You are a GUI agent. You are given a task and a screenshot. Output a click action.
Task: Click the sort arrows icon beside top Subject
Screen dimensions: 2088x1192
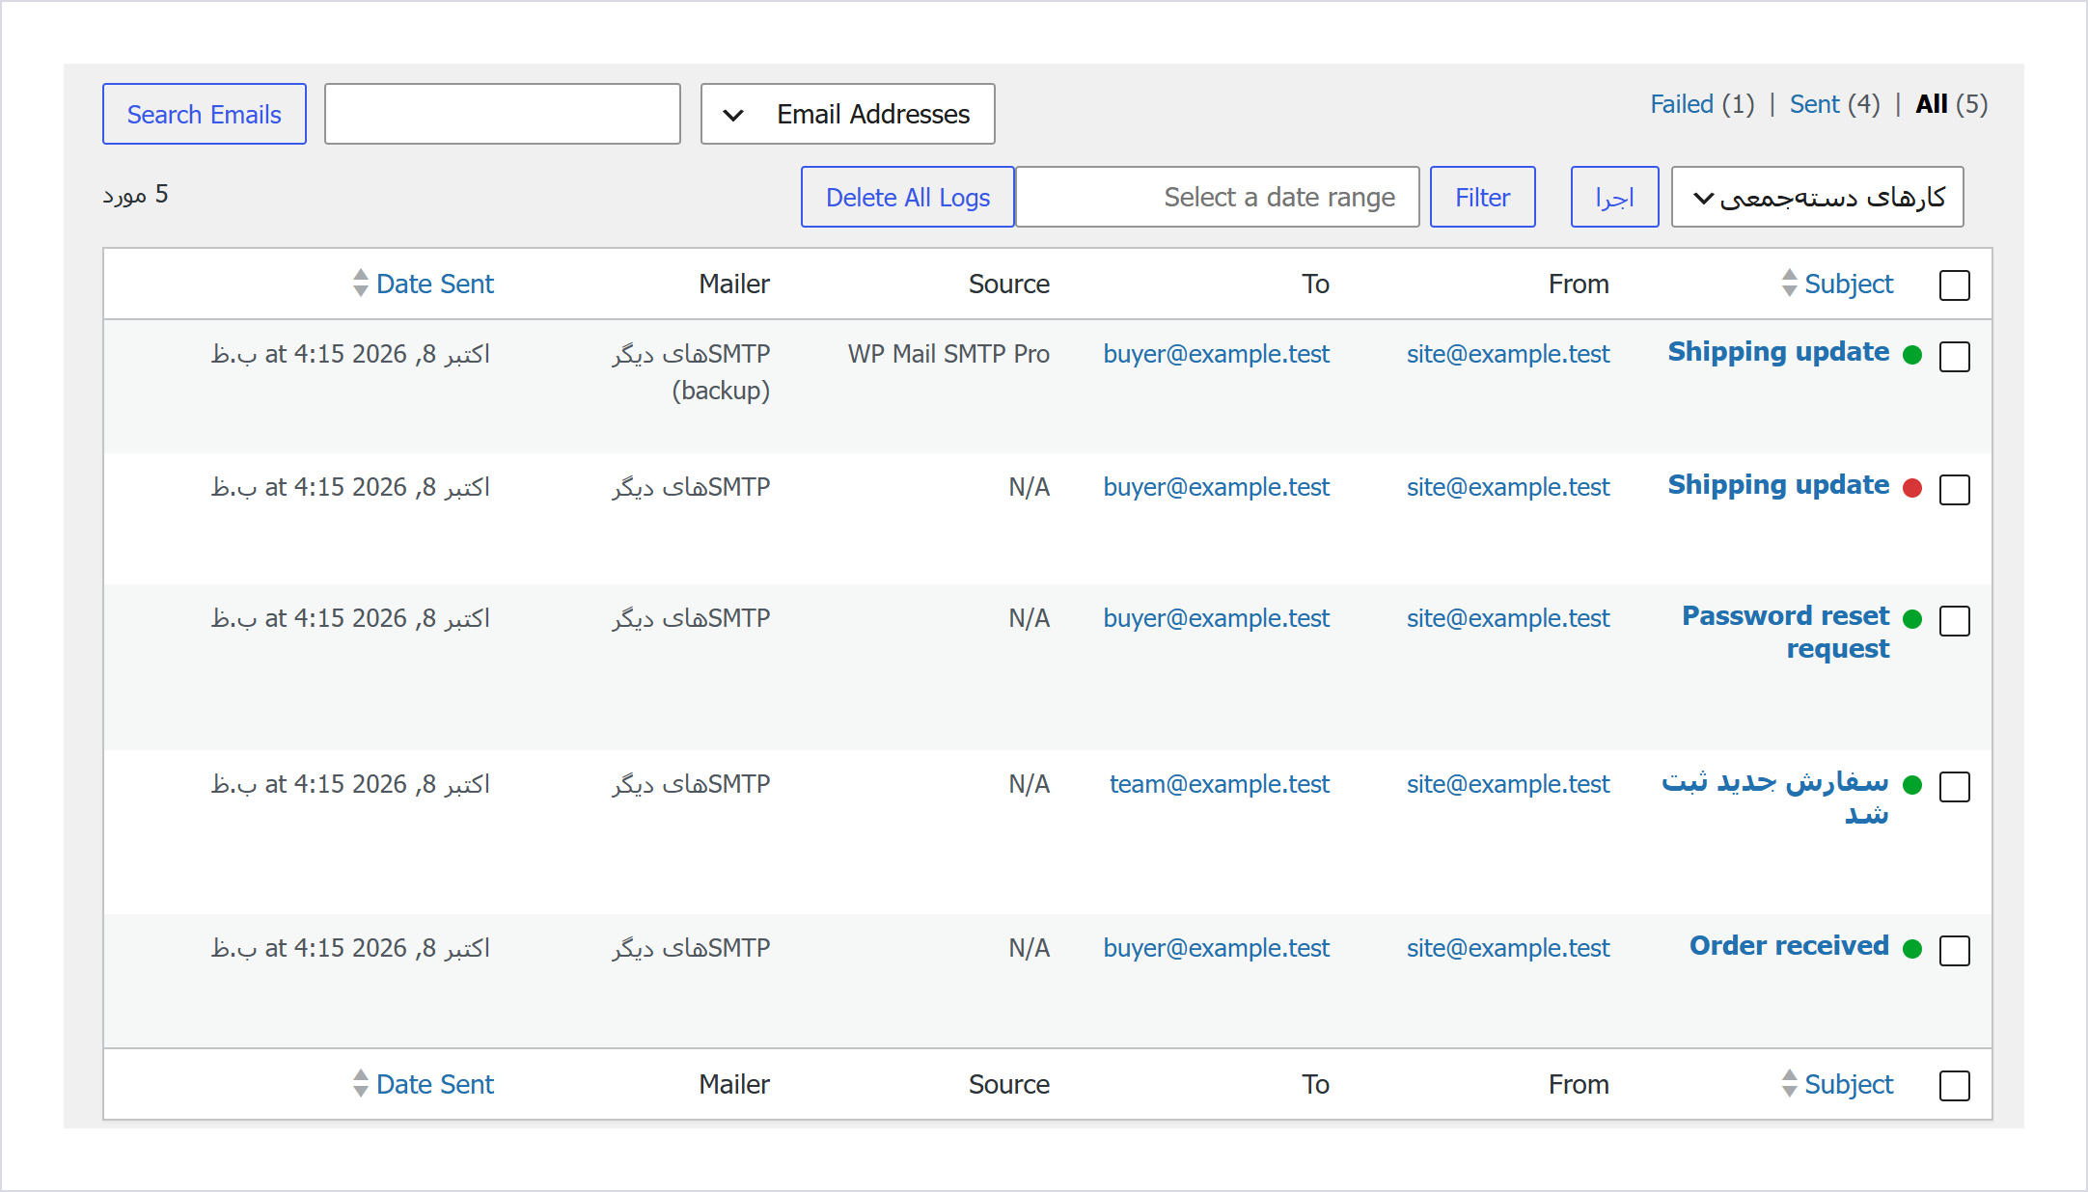tap(1789, 283)
